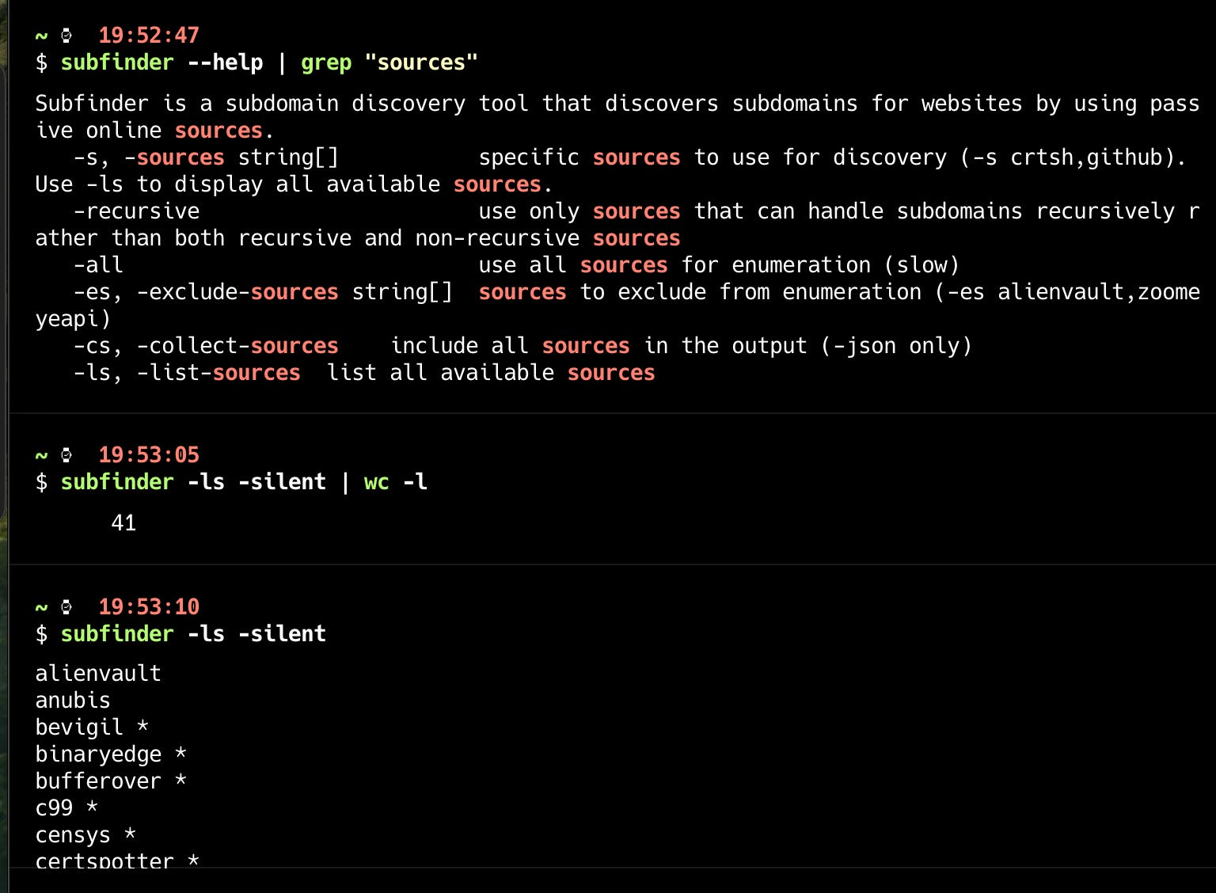Click the 'censys *' source line
Screen dimensions: 1216x893
pos(85,835)
